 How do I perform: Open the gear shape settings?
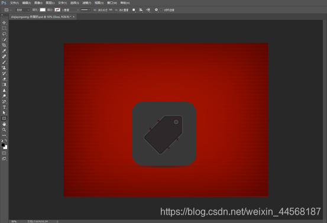coord(156,10)
